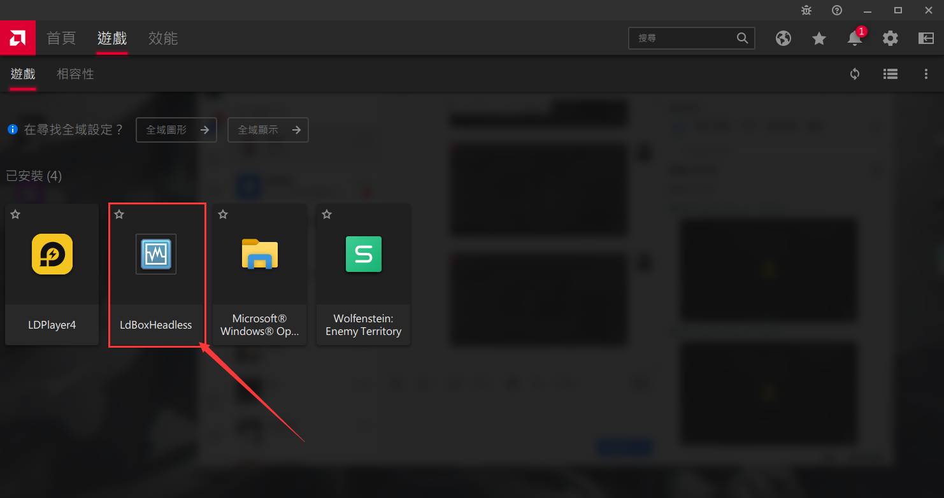944x498 pixels.
Task: Click the bug report icon
Action: pyautogui.click(x=806, y=10)
